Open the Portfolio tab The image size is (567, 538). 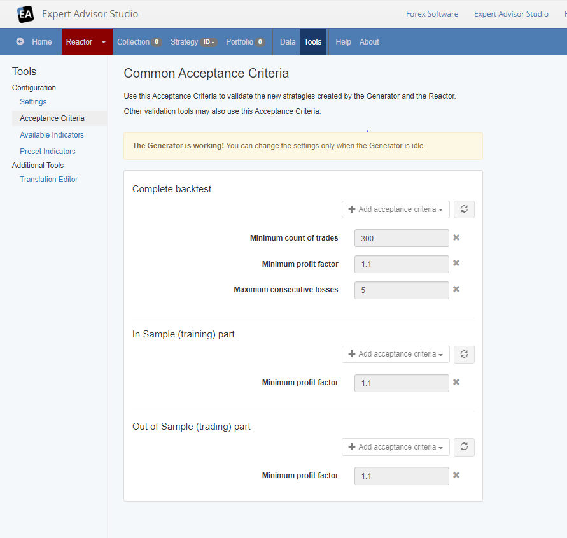click(245, 42)
